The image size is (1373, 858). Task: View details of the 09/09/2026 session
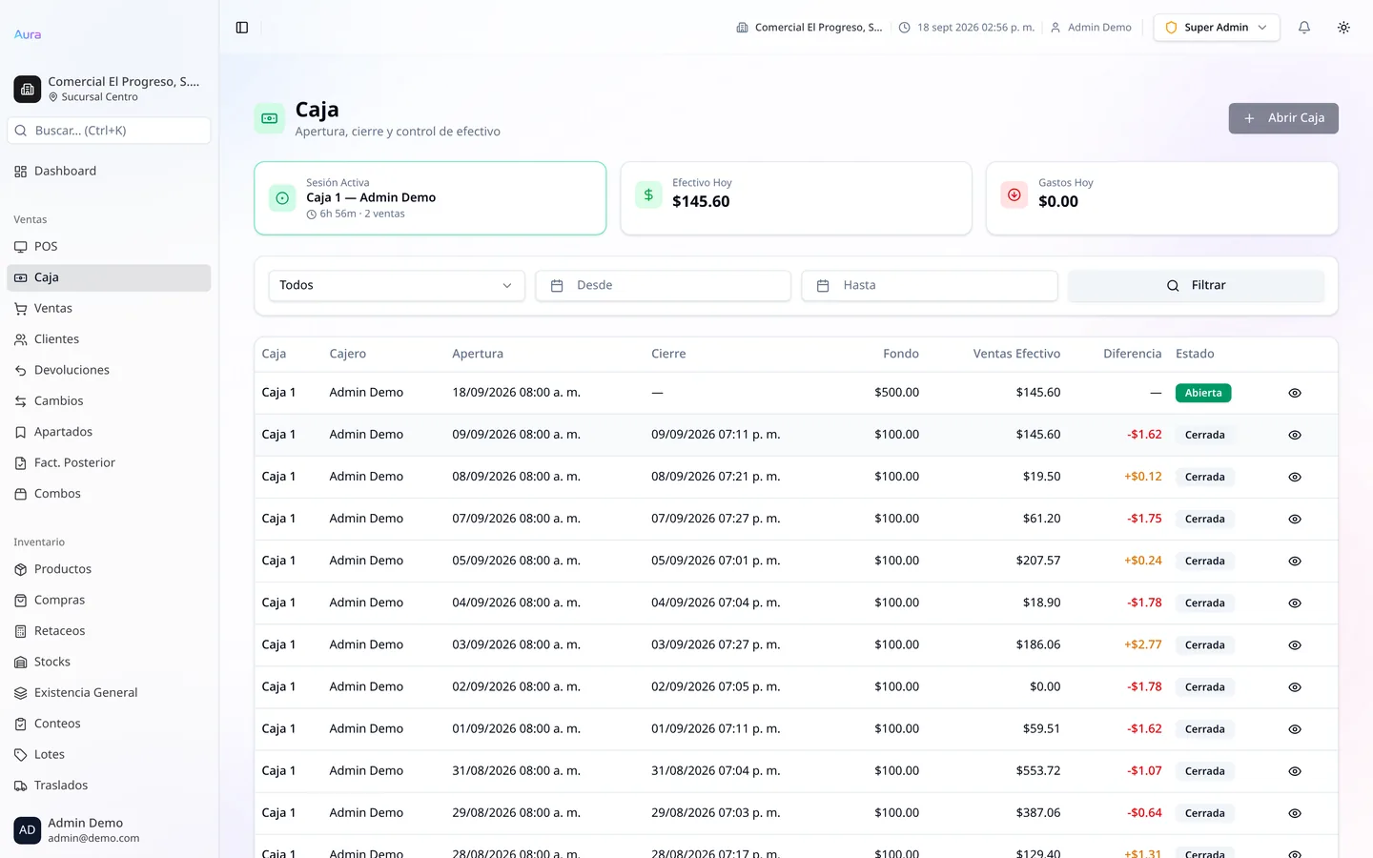click(1295, 435)
